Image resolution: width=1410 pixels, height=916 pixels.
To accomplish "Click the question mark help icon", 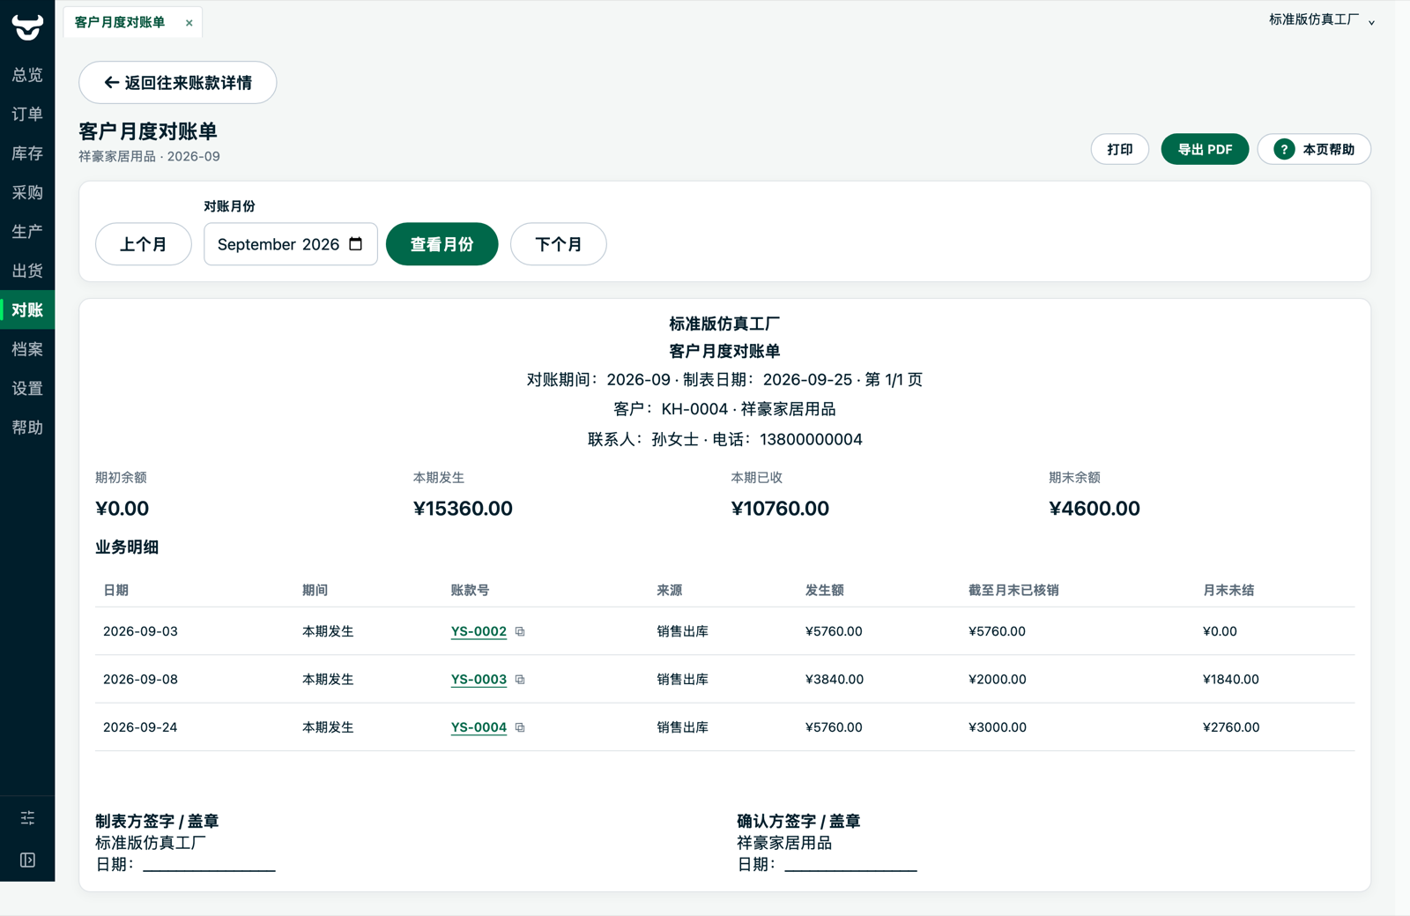I will (x=1284, y=149).
